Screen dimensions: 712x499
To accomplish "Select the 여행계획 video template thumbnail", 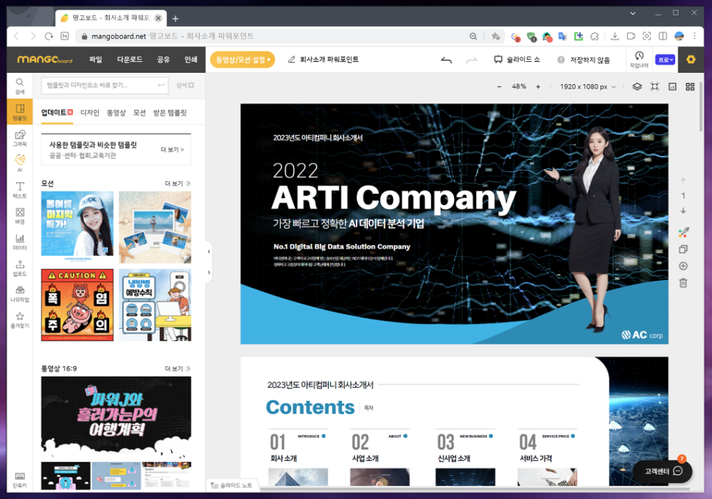I will tap(116, 419).
